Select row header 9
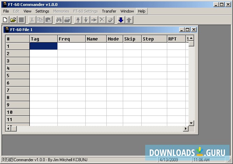 coord(17,105)
